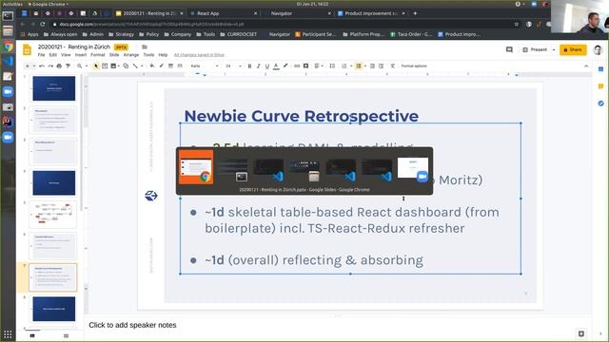Click the Chrome bookmark star icon
609x342 pixels.
[517, 24]
